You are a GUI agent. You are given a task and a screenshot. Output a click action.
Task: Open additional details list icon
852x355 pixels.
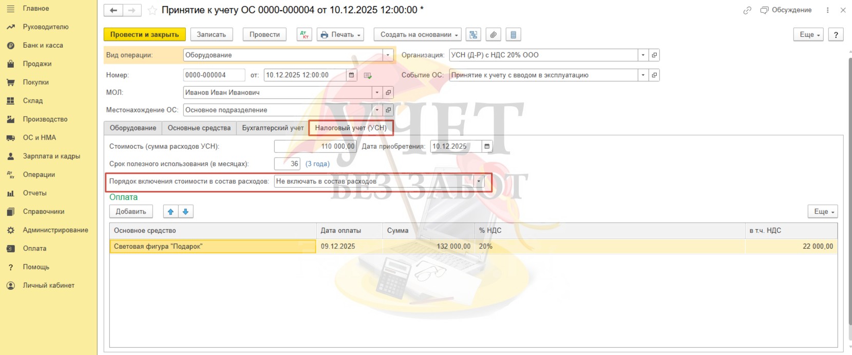[513, 34]
